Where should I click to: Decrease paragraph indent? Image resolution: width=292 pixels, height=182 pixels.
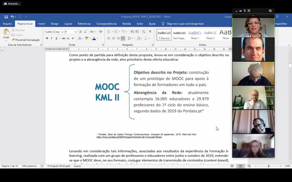coord(132,32)
